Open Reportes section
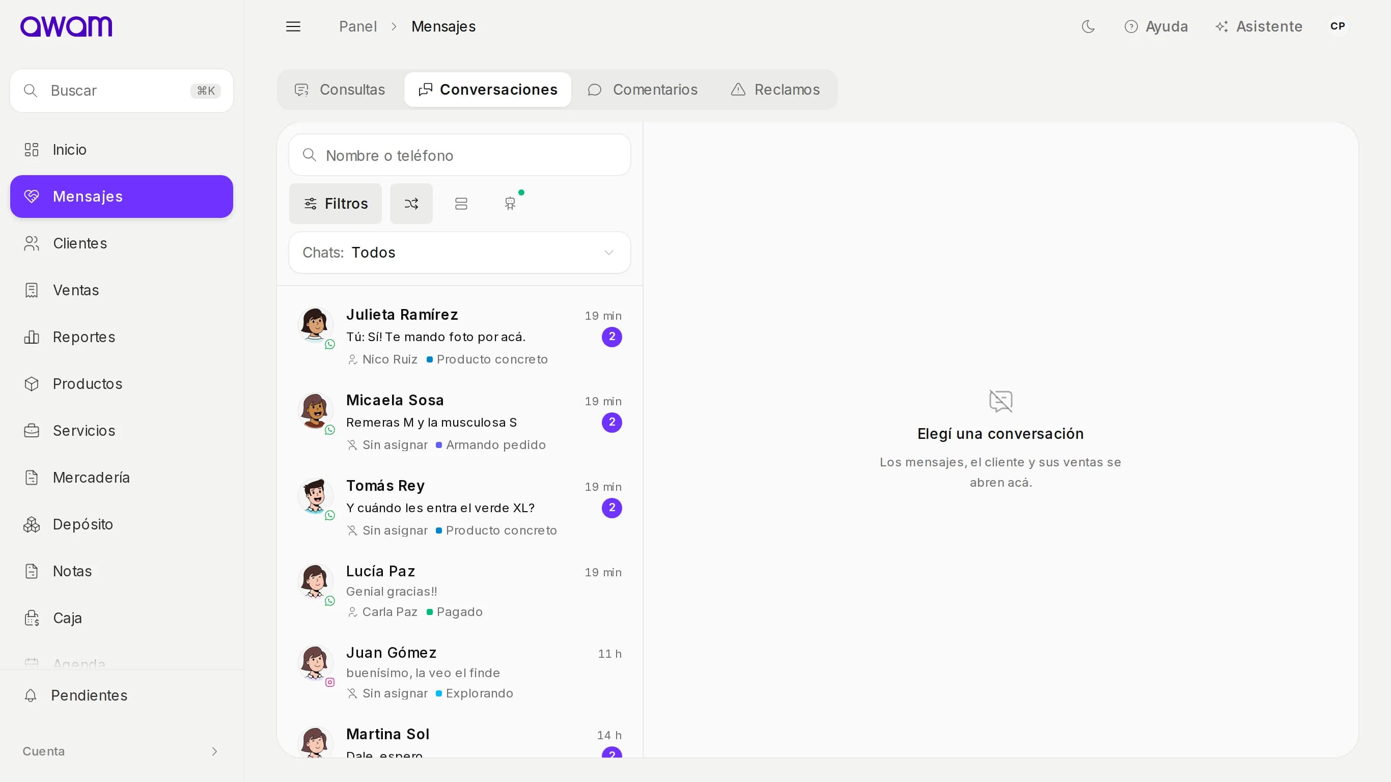Viewport: 1391px width, 782px height. tap(122, 337)
